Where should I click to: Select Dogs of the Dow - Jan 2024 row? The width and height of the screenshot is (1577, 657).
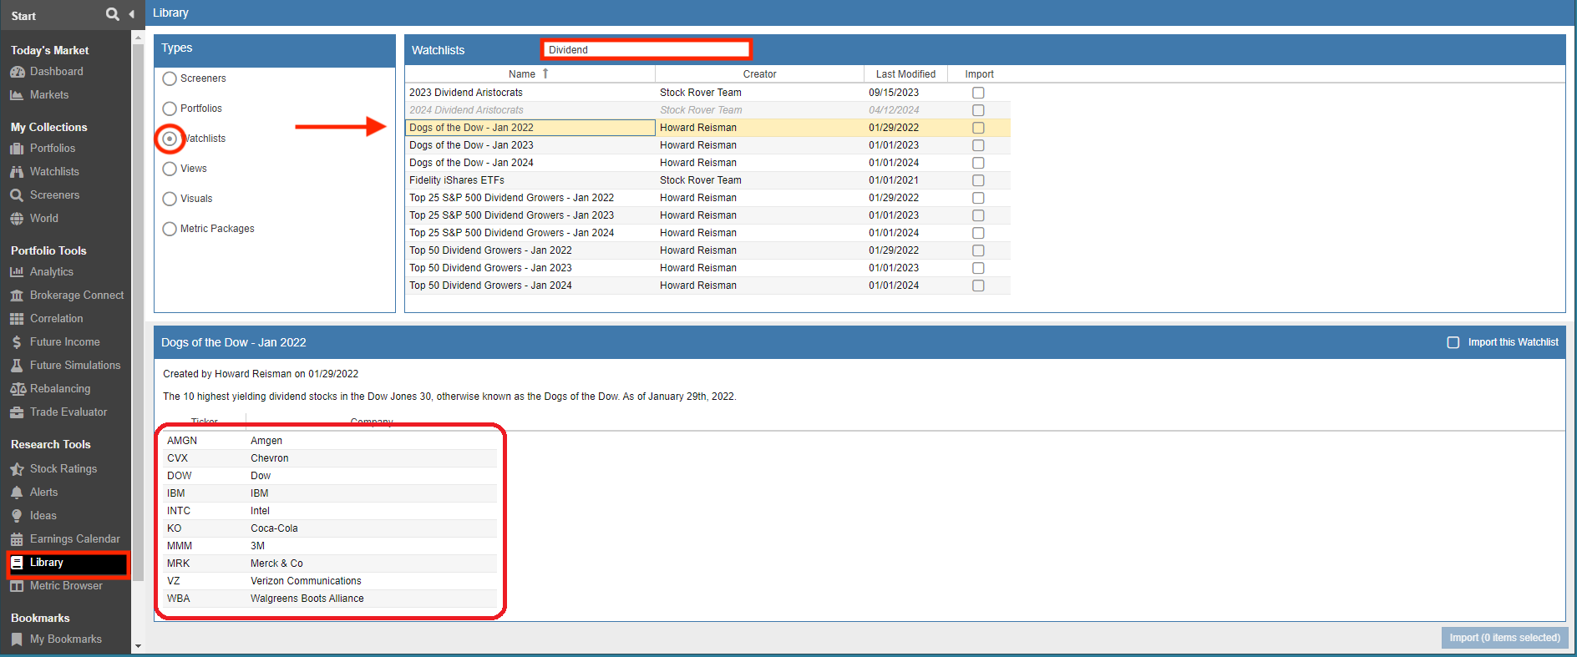pos(707,163)
